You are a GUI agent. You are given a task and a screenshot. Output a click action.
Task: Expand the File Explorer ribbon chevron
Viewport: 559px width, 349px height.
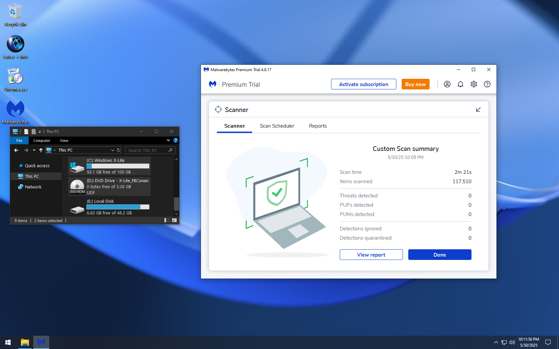click(x=168, y=140)
